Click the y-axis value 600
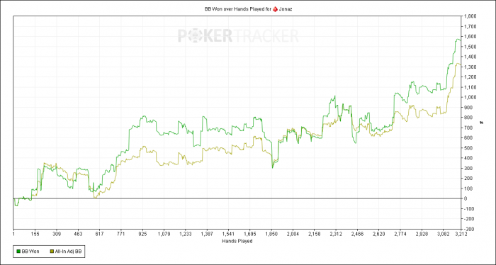 [468, 138]
